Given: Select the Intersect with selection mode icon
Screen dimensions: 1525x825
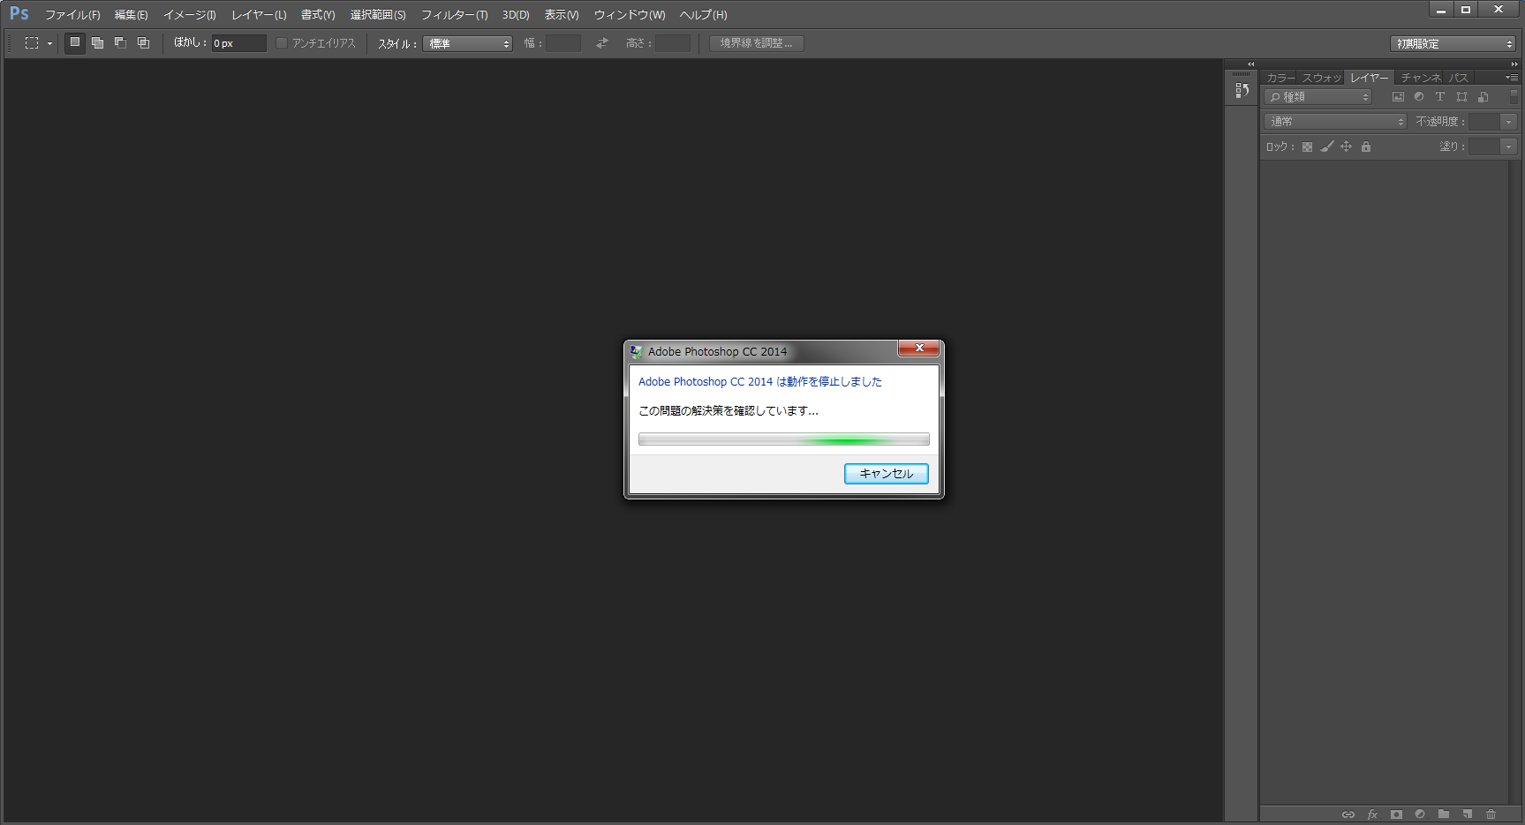Looking at the screenshot, I should point(144,42).
